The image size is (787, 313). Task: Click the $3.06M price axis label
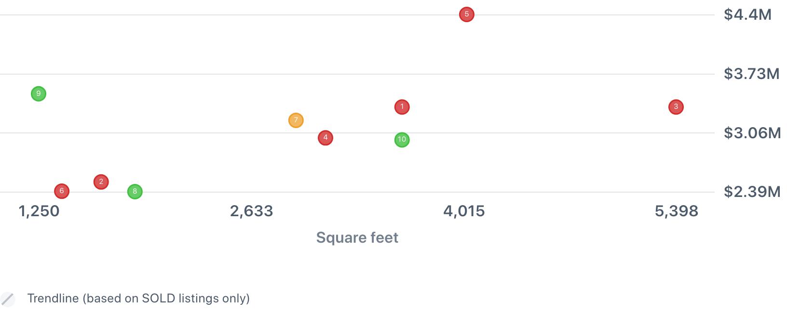pyautogui.click(x=752, y=133)
